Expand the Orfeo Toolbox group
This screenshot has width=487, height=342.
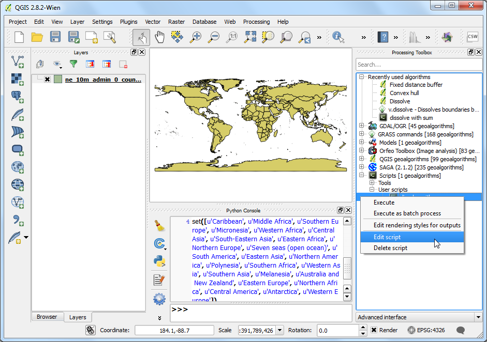tap(361, 150)
